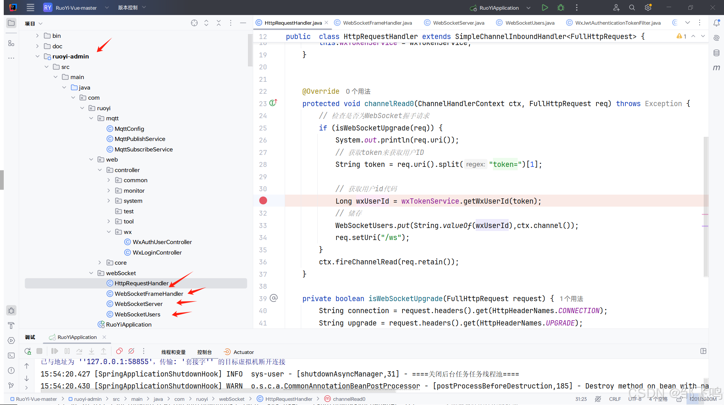This screenshot has width=724, height=405.
Task: Mute breakpoints in the debug toolbar
Action: pos(131,351)
